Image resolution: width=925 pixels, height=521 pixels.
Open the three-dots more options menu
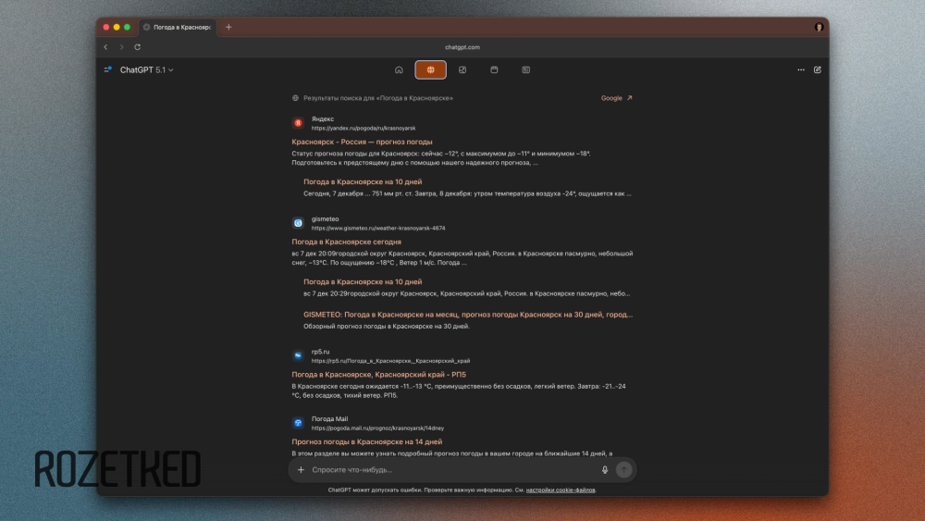point(801,69)
